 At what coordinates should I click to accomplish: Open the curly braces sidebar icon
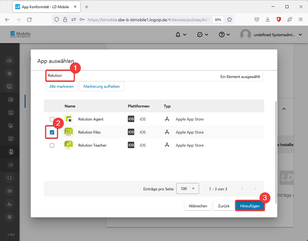click(9, 178)
